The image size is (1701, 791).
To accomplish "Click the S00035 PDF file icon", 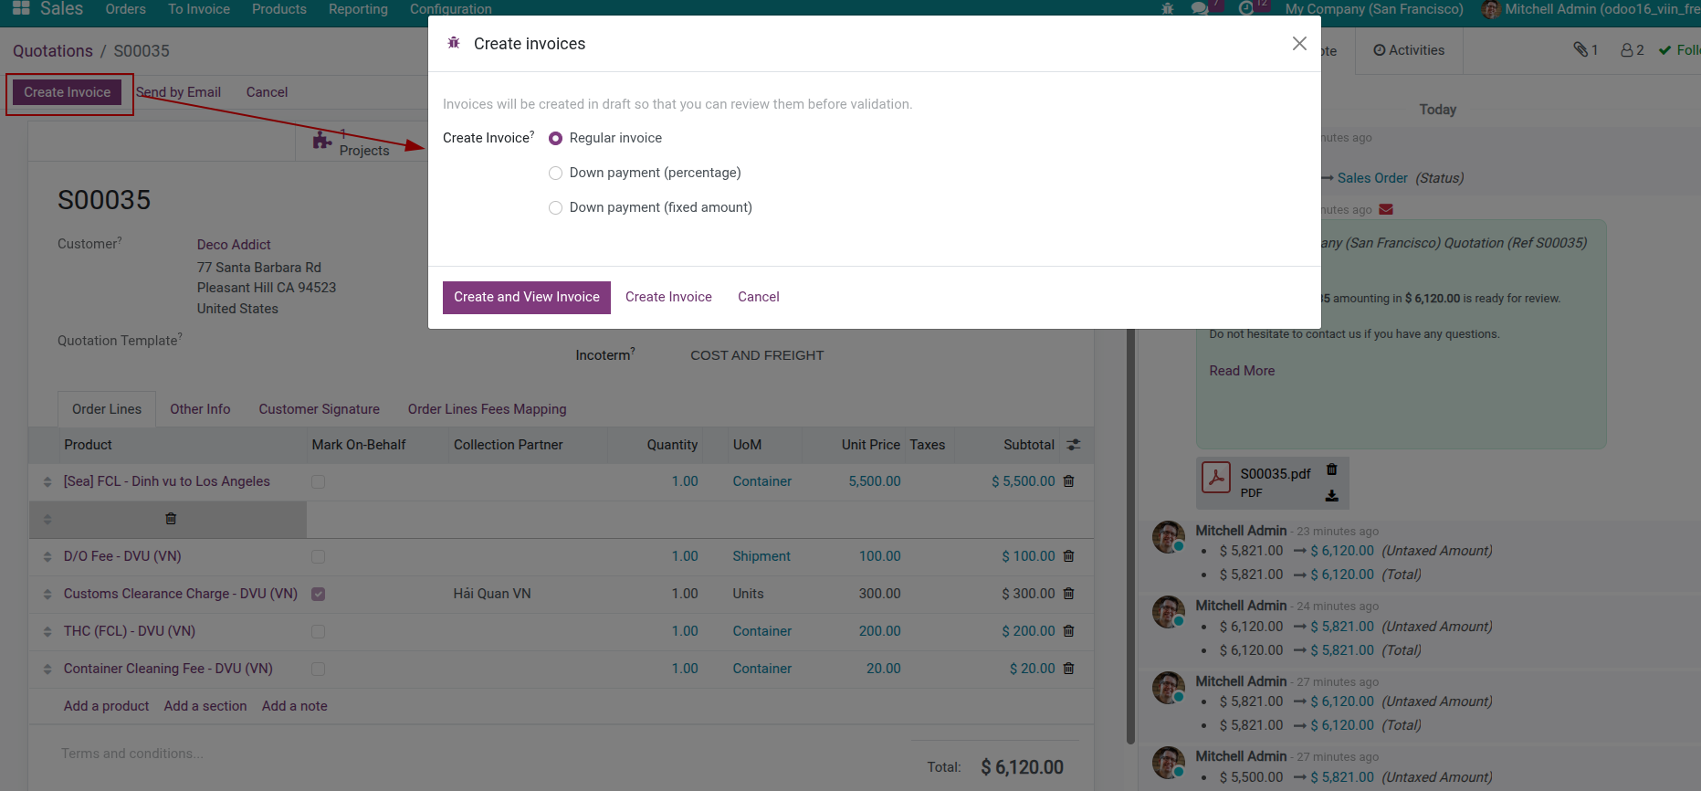I will click(x=1215, y=477).
